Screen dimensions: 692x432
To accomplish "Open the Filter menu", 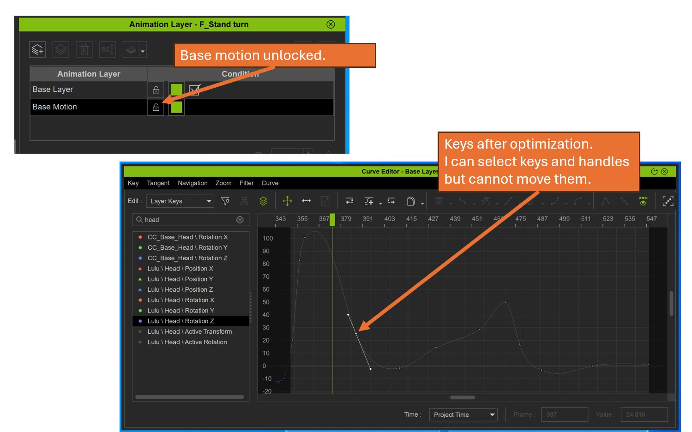I will [x=247, y=183].
